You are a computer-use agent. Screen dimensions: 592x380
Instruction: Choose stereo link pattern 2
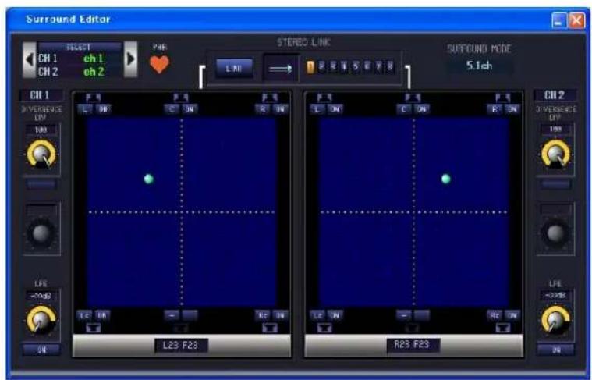(321, 66)
